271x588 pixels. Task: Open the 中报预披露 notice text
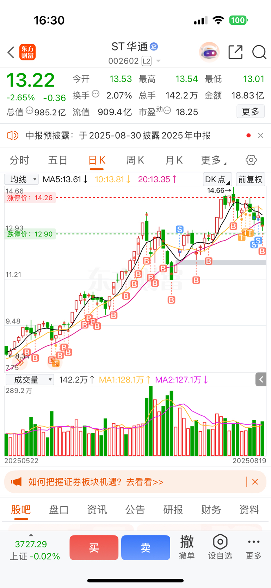click(118, 136)
